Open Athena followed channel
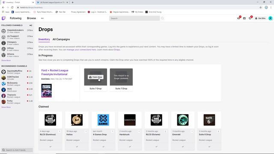 point(17,55)
